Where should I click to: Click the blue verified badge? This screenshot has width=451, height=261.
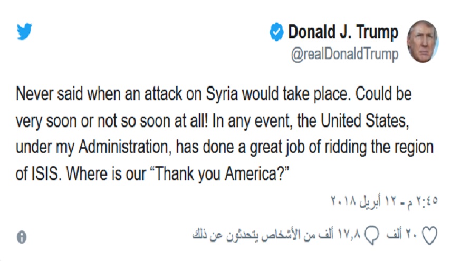pyautogui.click(x=276, y=33)
